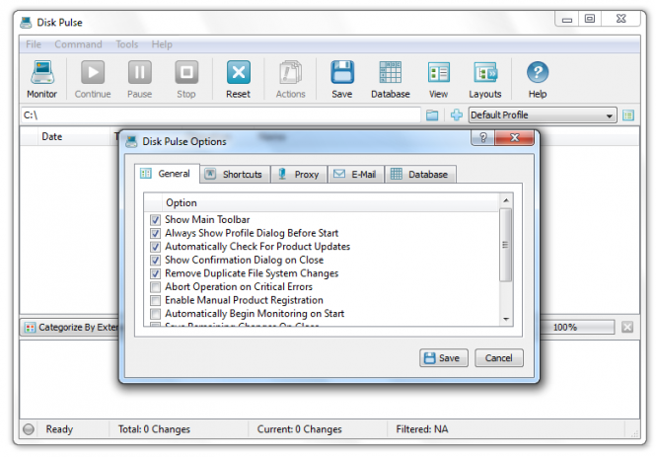Enable Abort Operation on Critical Errors
This screenshot has height=457, width=656.
(155, 286)
